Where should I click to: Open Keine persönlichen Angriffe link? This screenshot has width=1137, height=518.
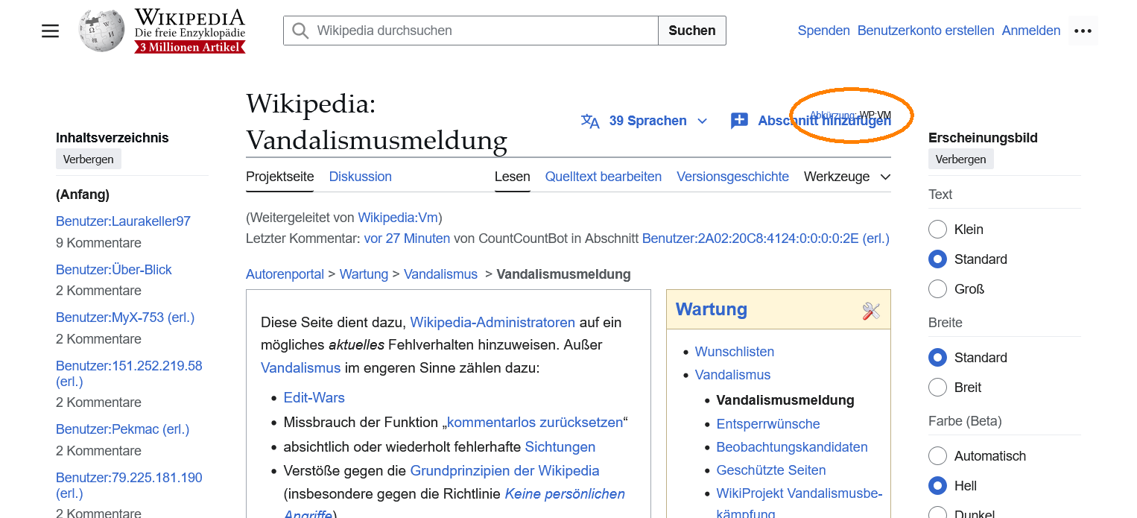pyautogui.click(x=565, y=494)
